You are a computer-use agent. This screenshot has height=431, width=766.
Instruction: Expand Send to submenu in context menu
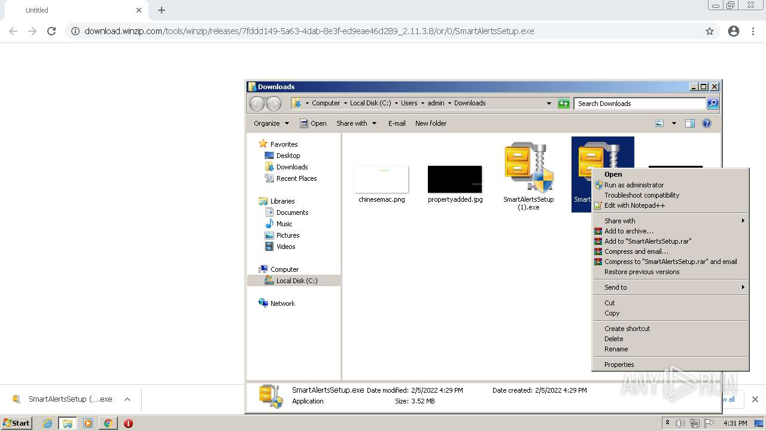[x=670, y=287]
